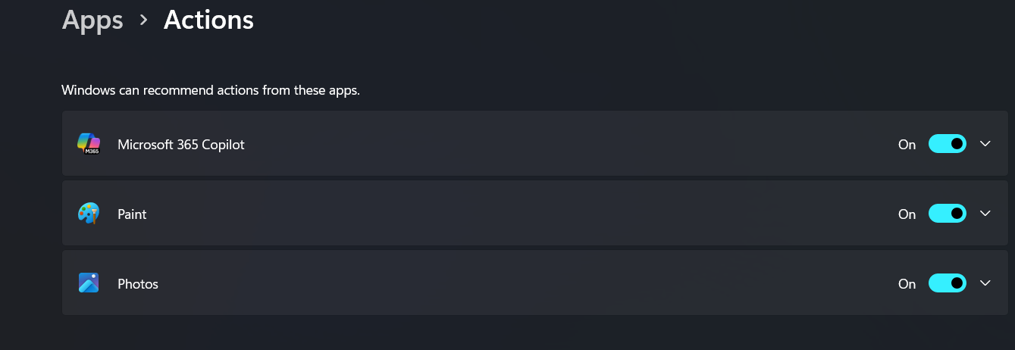Click the On label beside Photos toggle
The height and width of the screenshot is (350, 1015).
(907, 284)
